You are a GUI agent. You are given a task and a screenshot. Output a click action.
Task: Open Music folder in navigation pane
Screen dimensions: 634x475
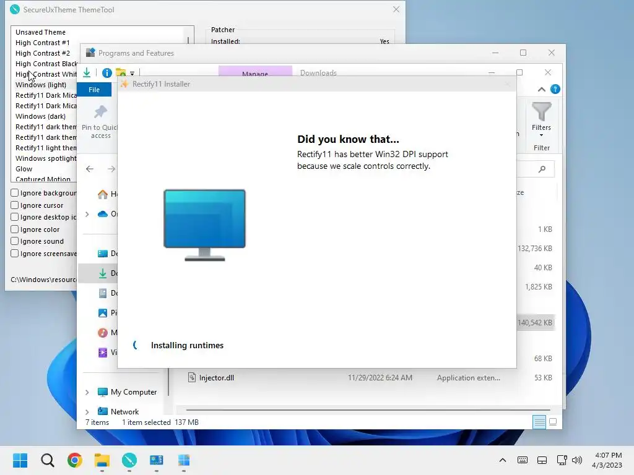pyautogui.click(x=108, y=332)
